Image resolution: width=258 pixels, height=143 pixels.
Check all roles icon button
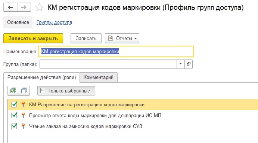(x=13, y=91)
